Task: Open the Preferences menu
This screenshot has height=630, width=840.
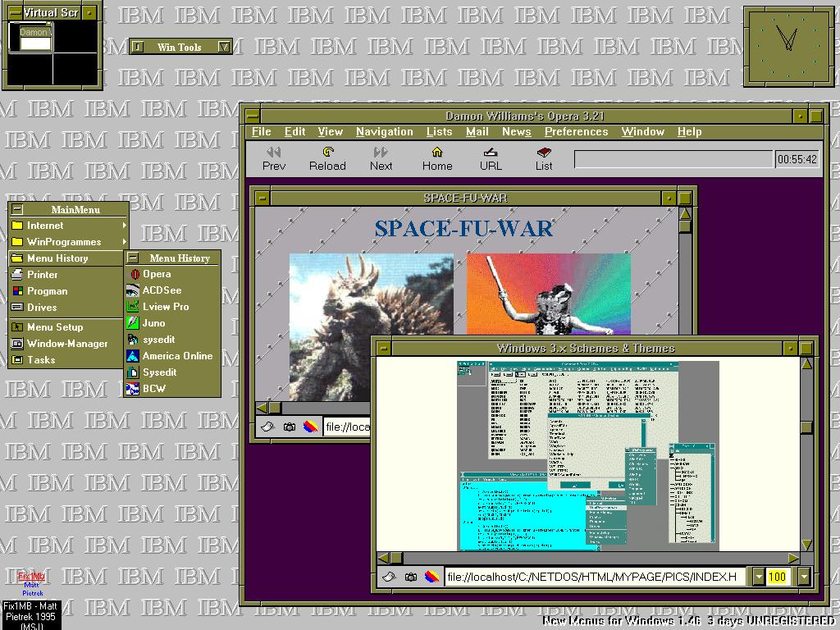Action: pyautogui.click(x=576, y=132)
